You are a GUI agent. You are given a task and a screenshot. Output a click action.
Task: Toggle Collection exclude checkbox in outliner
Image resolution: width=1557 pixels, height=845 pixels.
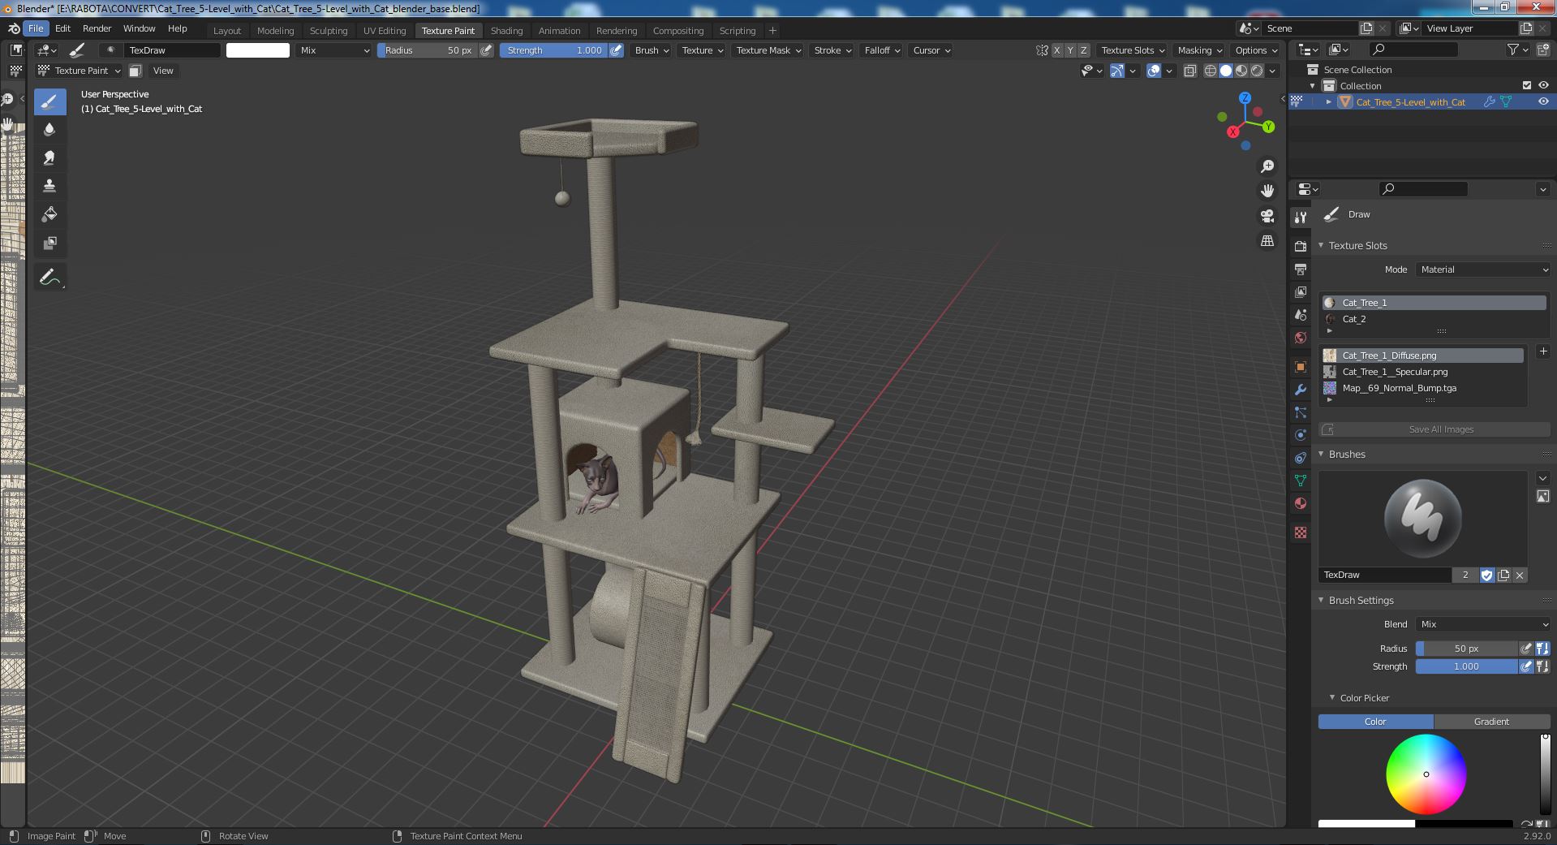tap(1527, 85)
